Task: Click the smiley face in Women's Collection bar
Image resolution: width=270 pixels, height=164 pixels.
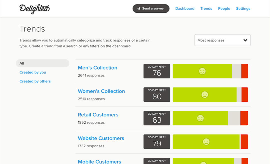Action: [205, 95]
